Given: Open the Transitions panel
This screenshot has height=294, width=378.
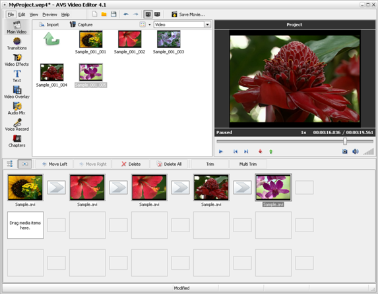Looking at the screenshot, I should [x=17, y=44].
